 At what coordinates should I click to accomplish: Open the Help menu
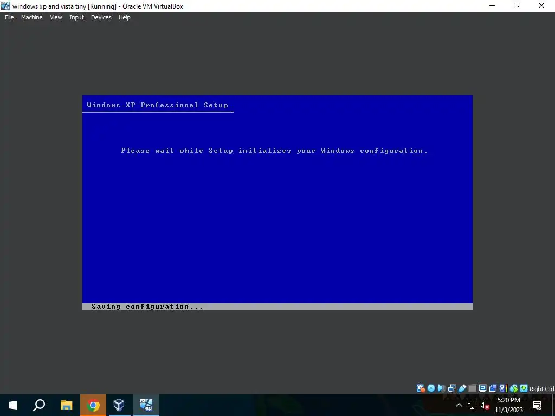[x=124, y=17]
